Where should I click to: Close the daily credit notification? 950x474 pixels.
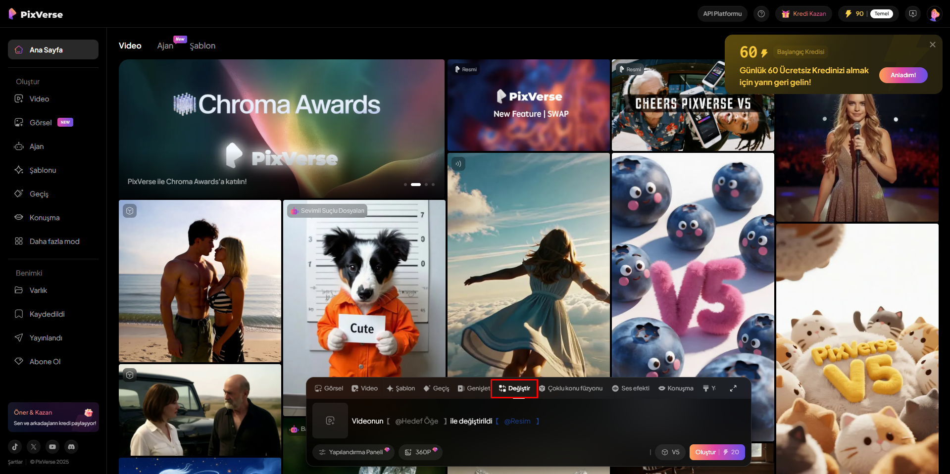coord(933,45)
